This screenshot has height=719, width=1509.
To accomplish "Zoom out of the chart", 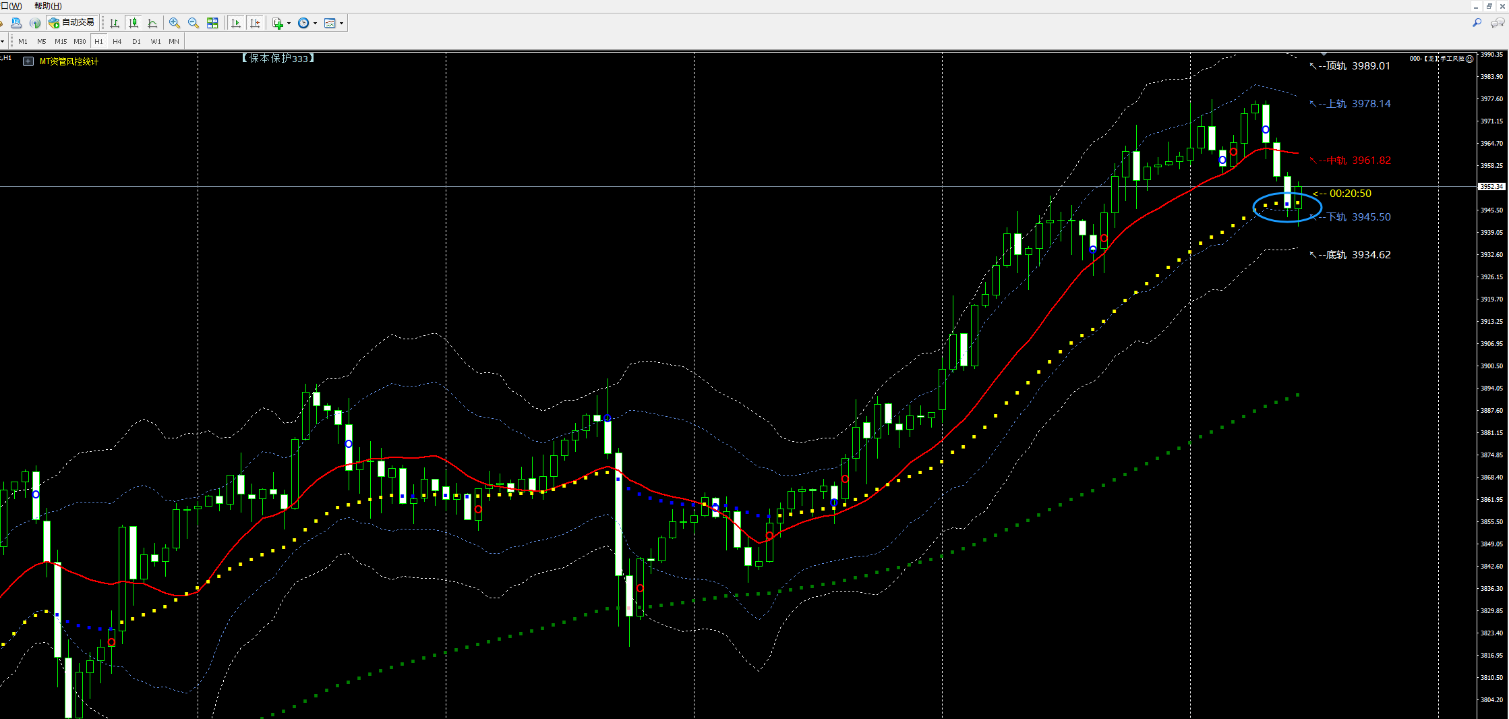I will 194,23.
